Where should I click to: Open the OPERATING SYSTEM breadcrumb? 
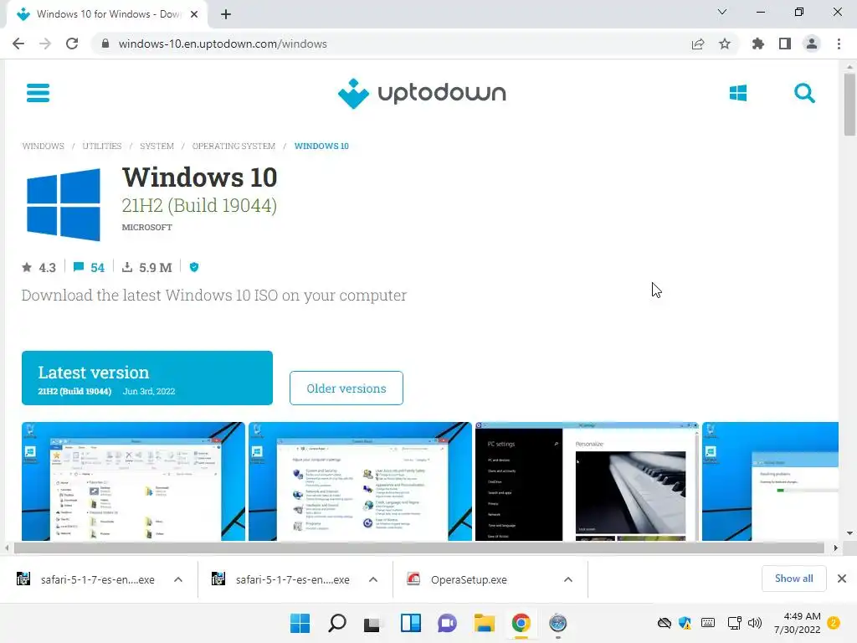point(233,146)
